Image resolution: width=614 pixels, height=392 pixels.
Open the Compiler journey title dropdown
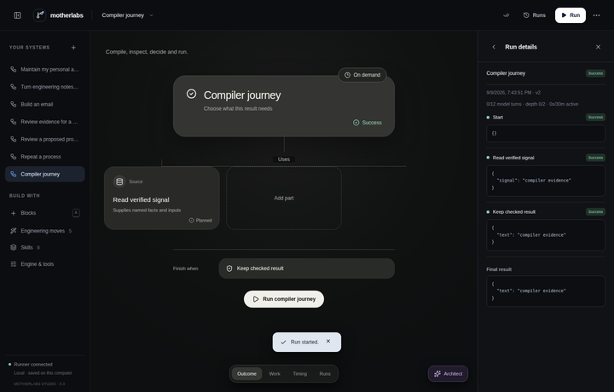click(127, 15)
